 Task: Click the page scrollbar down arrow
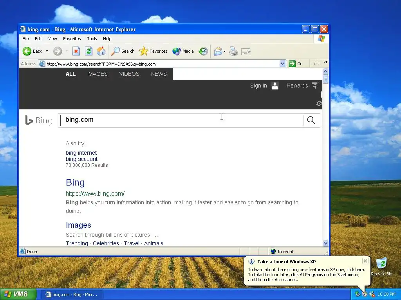coord(325,243)
